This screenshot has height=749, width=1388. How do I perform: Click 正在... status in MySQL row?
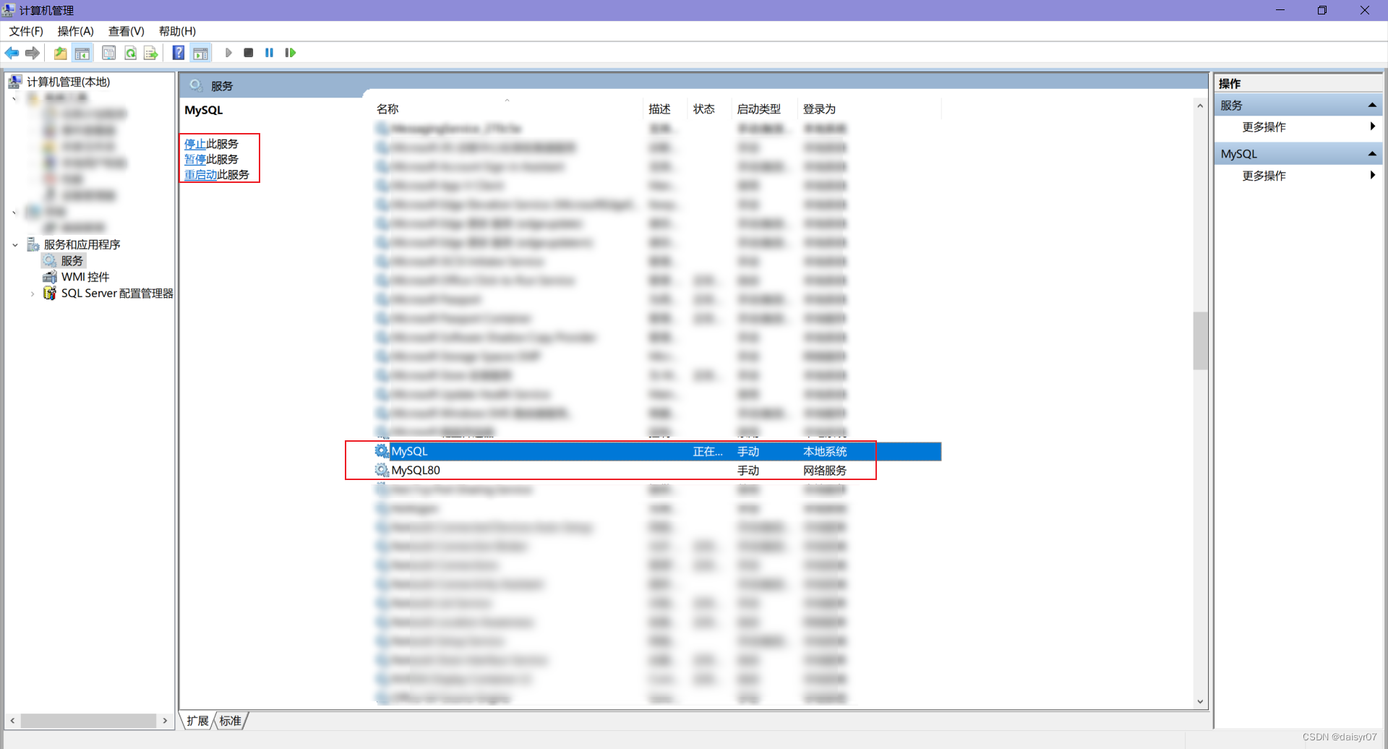tap(708, 451)
